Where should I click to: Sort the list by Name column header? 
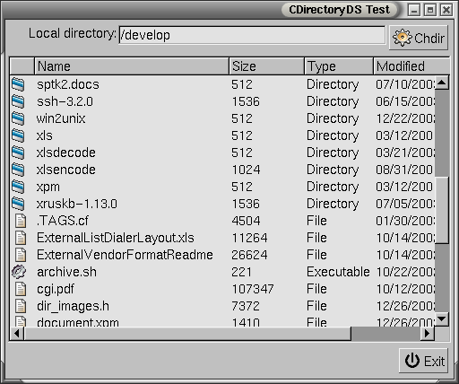pyautogui.click(x=132, y=66)
